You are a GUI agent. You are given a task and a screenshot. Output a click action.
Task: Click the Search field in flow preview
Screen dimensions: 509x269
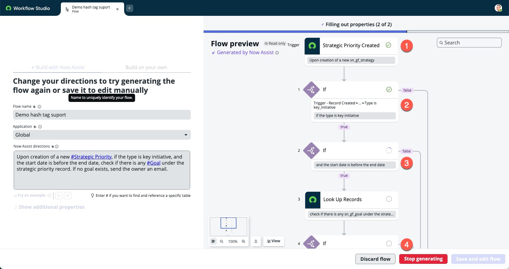click(469, 43)
